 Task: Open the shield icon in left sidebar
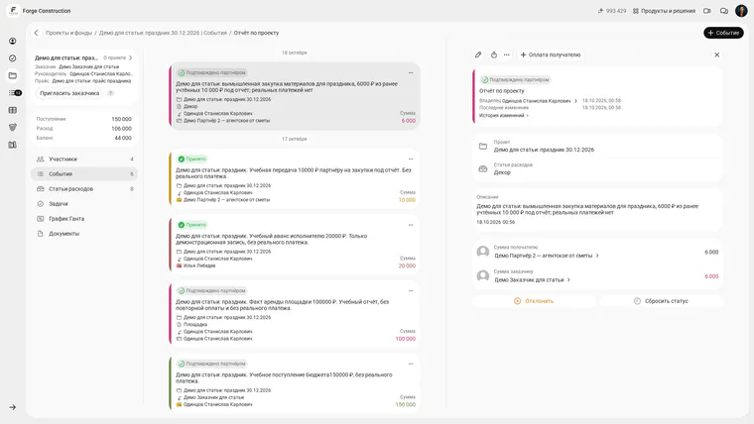click(x=13, y=127)
